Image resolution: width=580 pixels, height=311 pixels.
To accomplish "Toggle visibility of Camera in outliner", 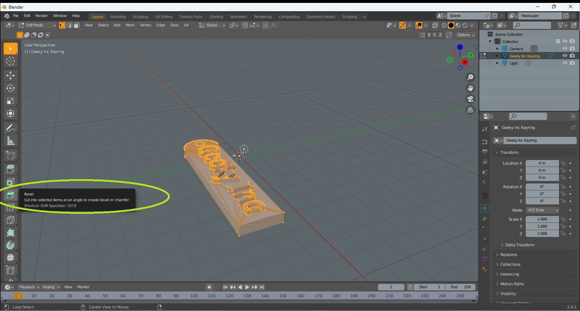I will pos(565,48).
